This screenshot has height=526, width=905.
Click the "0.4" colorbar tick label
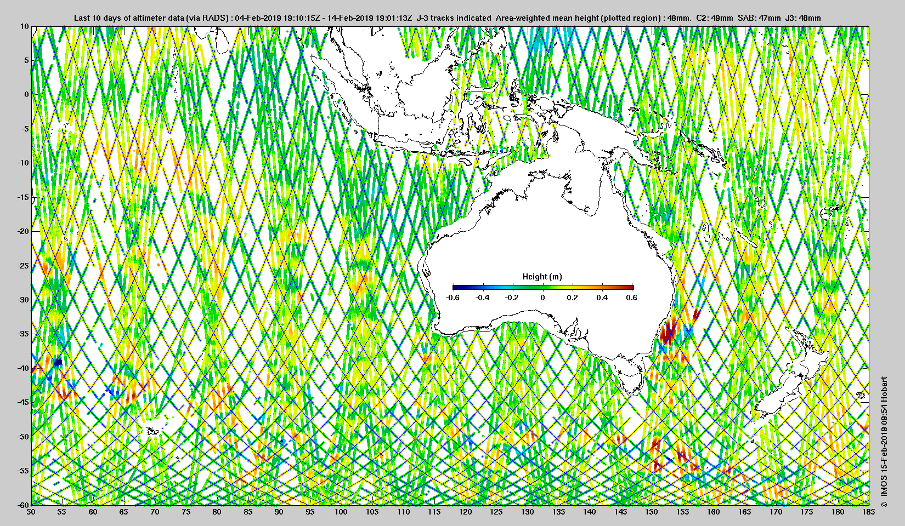click(x=602, y=298)
